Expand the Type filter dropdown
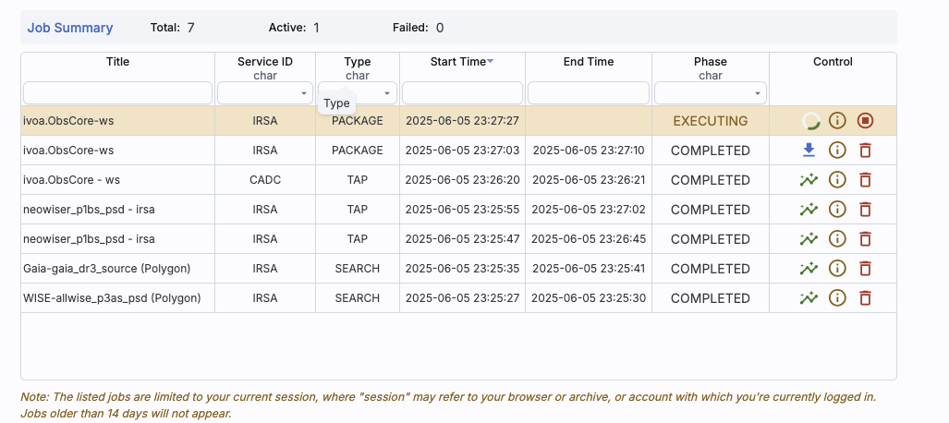The height and width of the screenshot is (423, 949). [x=357, y=93]
